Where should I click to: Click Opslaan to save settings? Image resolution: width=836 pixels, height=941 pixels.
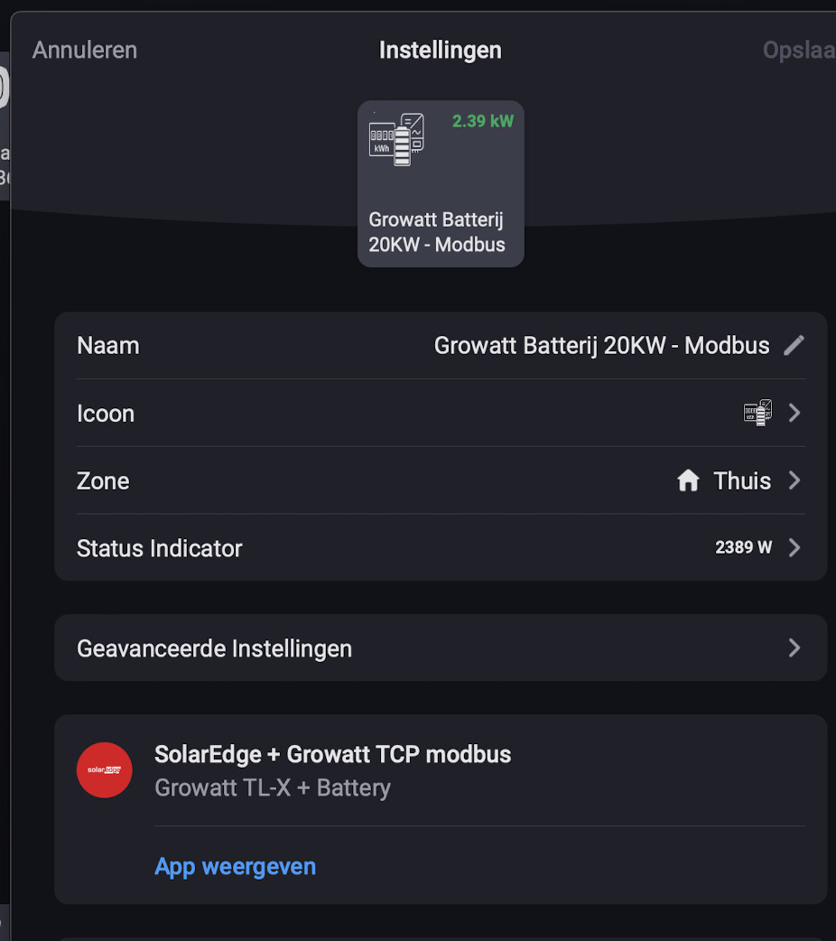click(799, 50)
